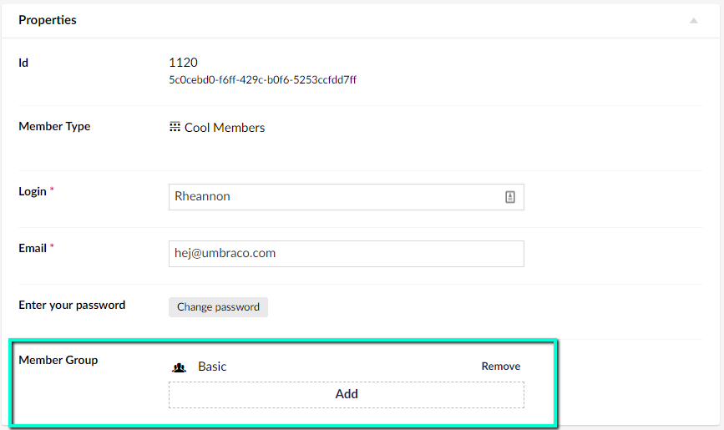Select the GUID key text

[262, 80]
